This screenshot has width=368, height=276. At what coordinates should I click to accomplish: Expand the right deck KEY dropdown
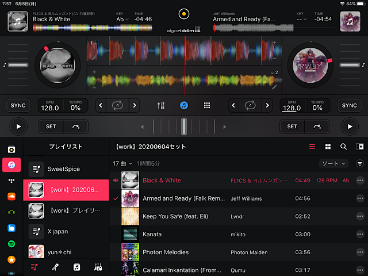(x=301, y=19)
